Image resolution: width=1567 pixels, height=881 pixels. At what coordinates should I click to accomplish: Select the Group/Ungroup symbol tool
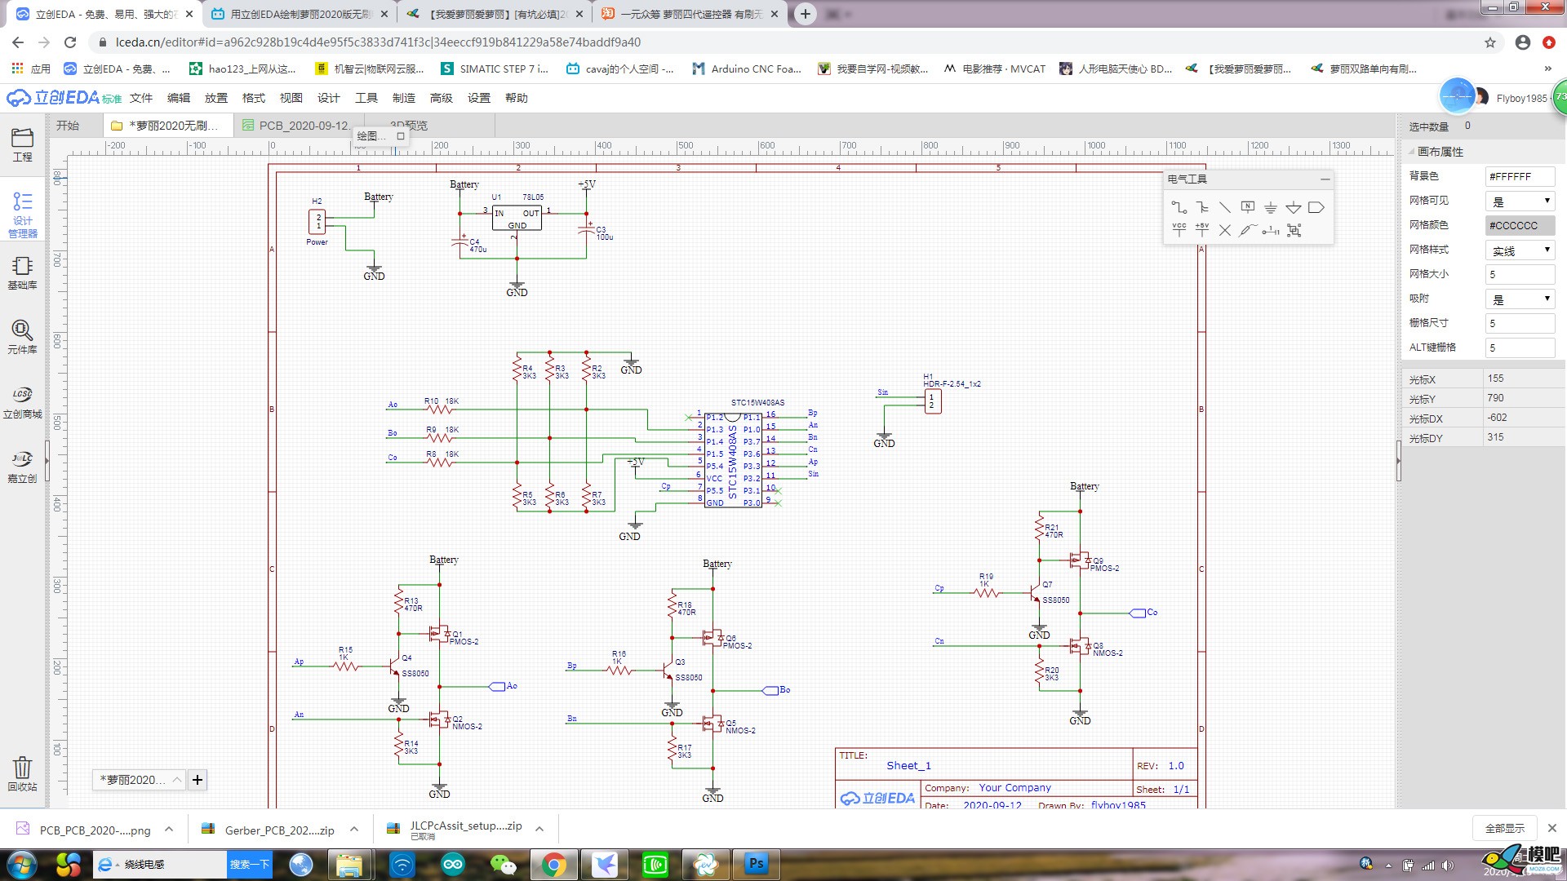(x=1294, y=230)
